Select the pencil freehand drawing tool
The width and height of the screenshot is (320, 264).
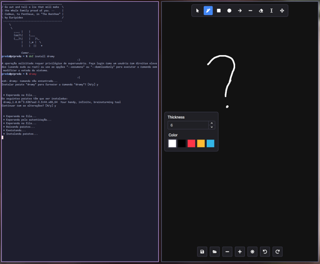point(208,11)
